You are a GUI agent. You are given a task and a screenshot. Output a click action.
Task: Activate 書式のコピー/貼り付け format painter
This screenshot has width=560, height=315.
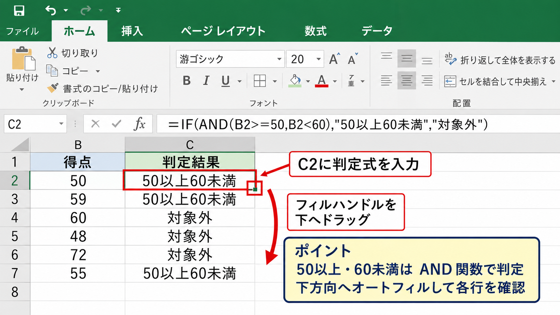point(102,88)
